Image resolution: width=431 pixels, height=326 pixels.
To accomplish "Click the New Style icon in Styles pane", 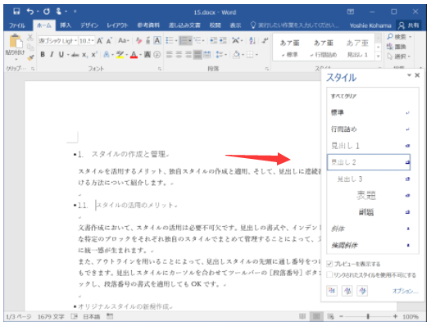I will [332, 290].
